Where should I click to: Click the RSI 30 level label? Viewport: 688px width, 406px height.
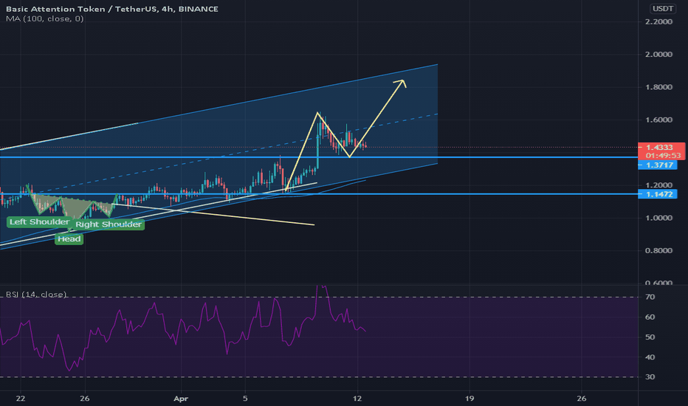click(x=650, y=377)
